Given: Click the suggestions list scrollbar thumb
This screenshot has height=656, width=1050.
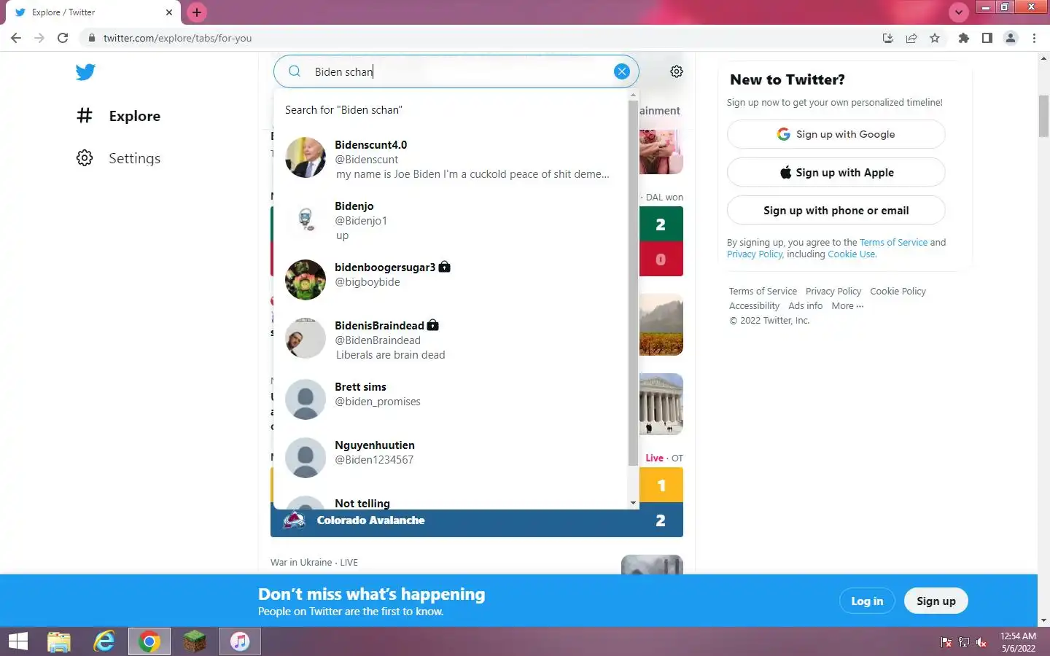Looking at the screenshot, I should pos(633,283).
